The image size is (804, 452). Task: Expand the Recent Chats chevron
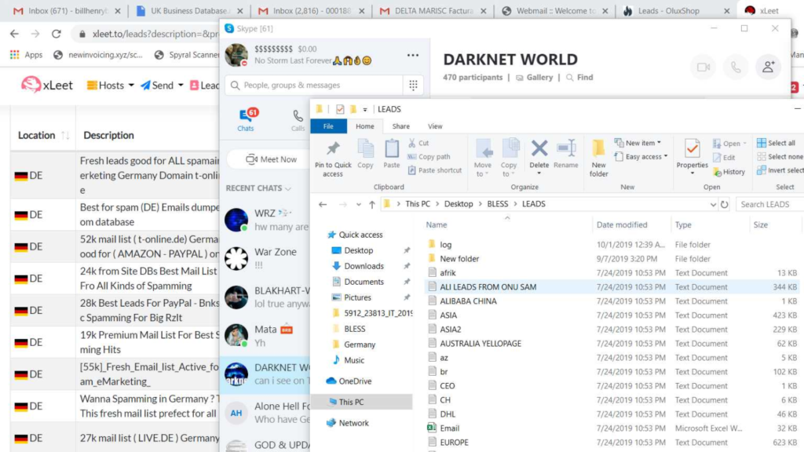click(x=288, y=188)
